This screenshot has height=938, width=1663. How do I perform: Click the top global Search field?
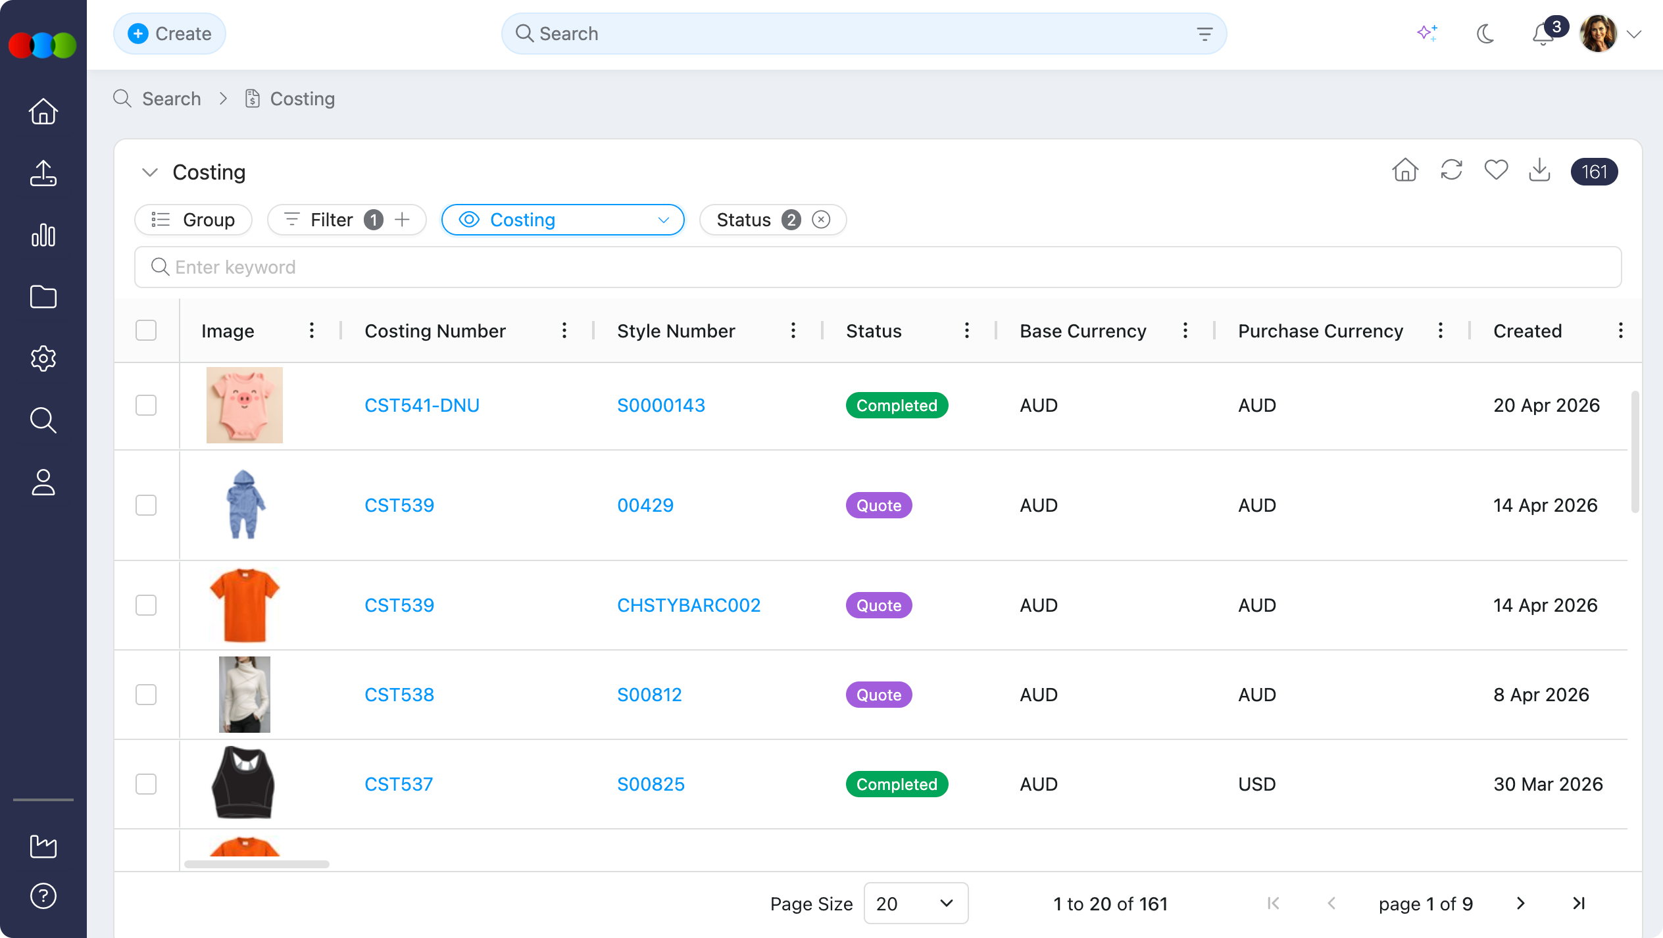[864, 34]
